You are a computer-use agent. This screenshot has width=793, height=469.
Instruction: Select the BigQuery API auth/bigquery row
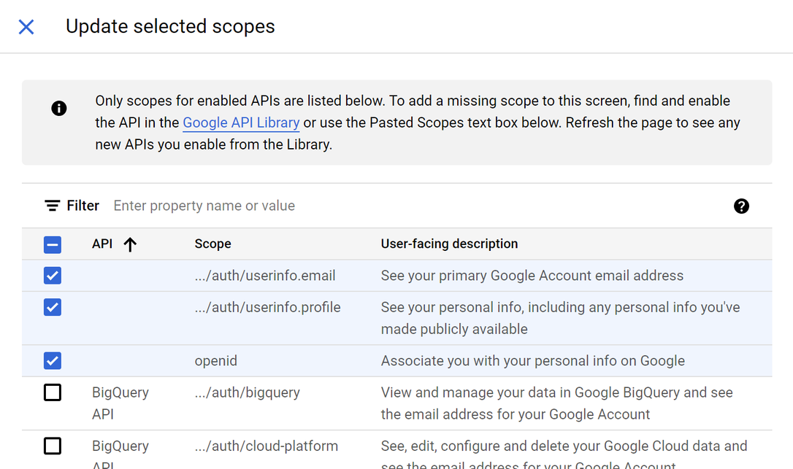point(438,402)
